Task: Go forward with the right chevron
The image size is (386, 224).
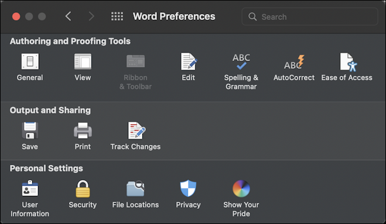Action: click(91, 16)
